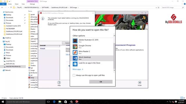The image size is (186, 104).
Task: Show hidden system tray icons chevron
Action: 167,102
